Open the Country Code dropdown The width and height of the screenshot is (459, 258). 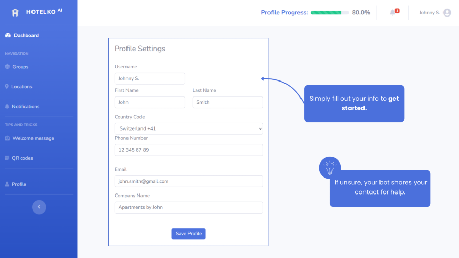[189, 128]
